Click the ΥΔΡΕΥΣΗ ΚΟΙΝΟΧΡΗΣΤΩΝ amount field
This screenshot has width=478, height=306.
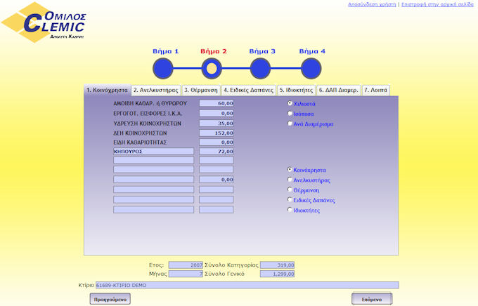click(217, 123)
